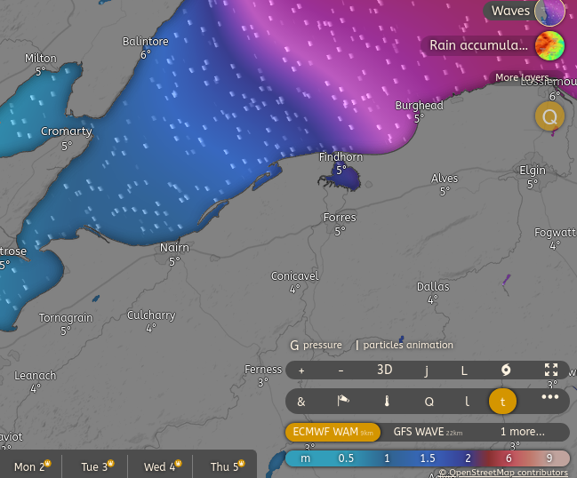Select the temperature thermometer layer icon
The image size is (577, 478).
pos(388,402)
